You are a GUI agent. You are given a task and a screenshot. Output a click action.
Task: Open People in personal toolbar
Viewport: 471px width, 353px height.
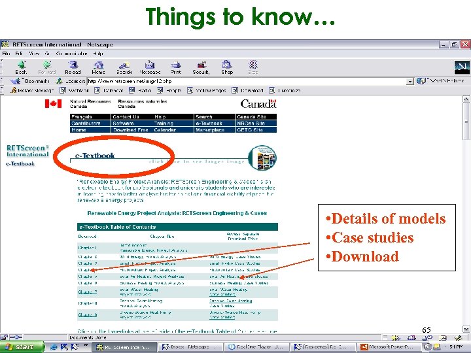[169, 90]
